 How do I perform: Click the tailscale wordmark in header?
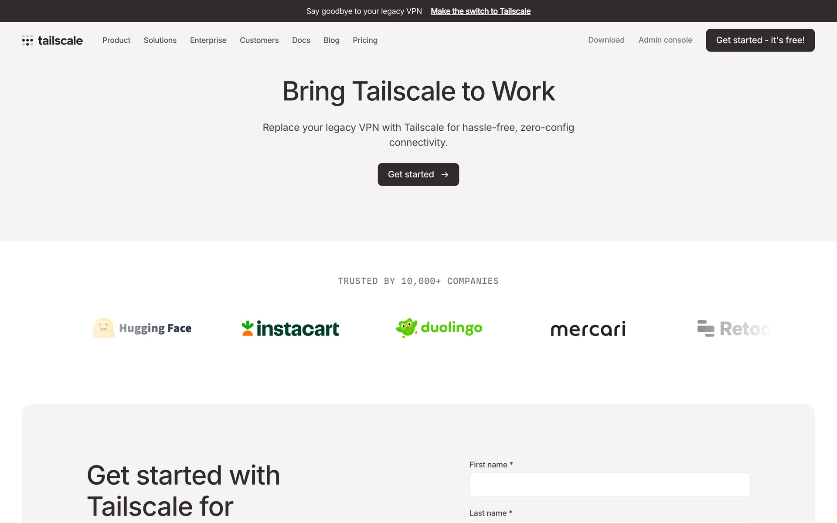(x=60, y=41)
